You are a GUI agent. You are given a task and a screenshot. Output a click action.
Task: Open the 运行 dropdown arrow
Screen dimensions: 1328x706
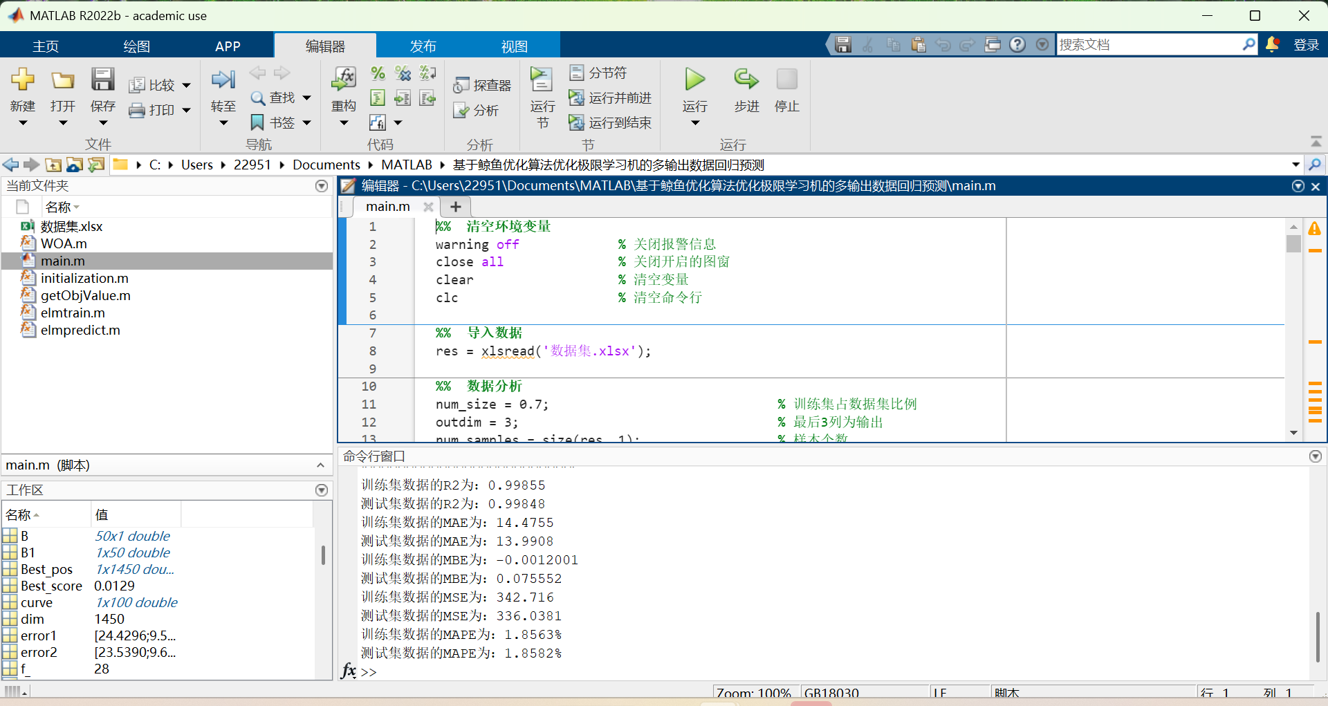coord(695,123)
